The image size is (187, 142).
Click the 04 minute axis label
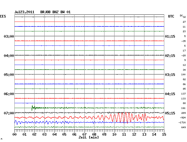pos(54,135)
